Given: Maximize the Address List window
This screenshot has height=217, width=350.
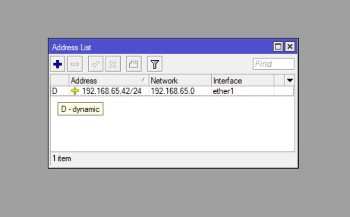Looking at the screenshot, I should [x=278, y=47].
